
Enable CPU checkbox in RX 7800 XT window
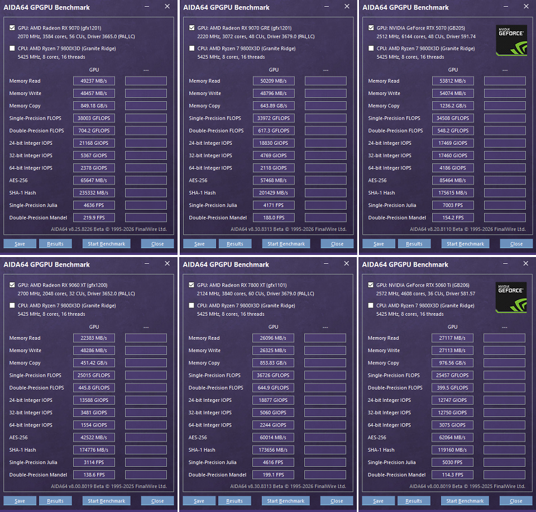pyautogui.click(x=192, y=305)
